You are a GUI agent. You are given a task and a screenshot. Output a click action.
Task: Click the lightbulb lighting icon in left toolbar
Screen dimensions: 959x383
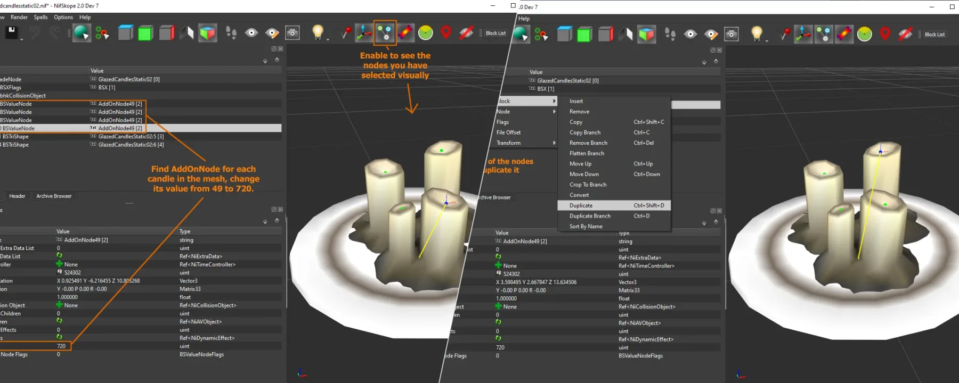(x=318, y=32)
